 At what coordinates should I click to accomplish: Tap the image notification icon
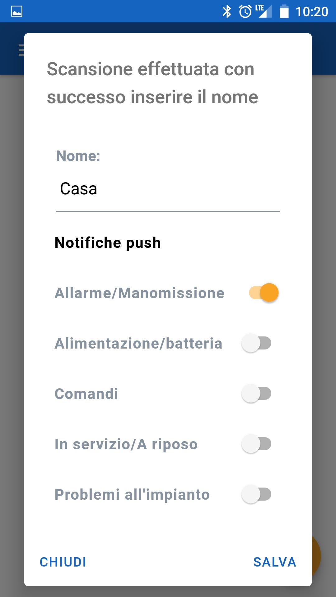click(16, 12)
